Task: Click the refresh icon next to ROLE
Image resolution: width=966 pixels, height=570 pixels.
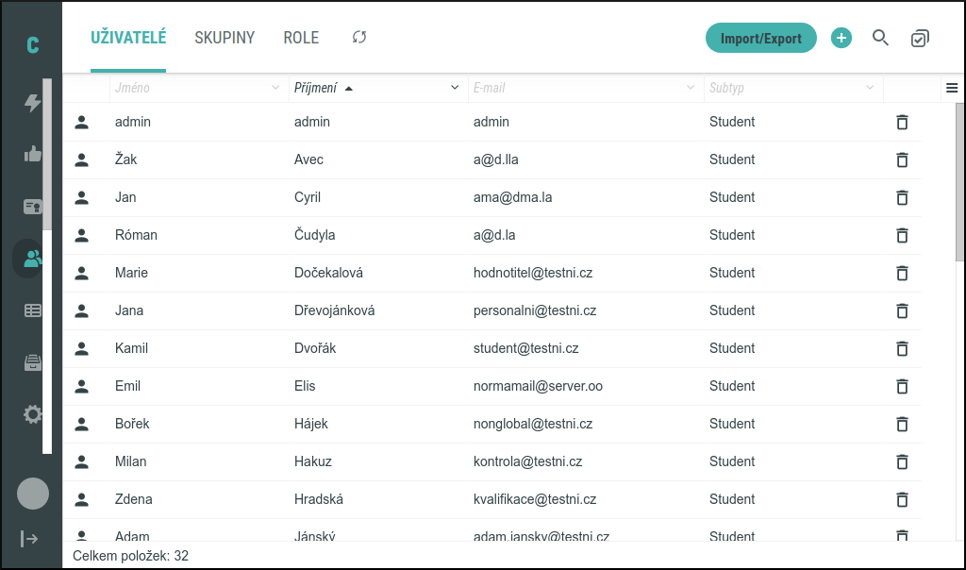Action: coord(359,38)
